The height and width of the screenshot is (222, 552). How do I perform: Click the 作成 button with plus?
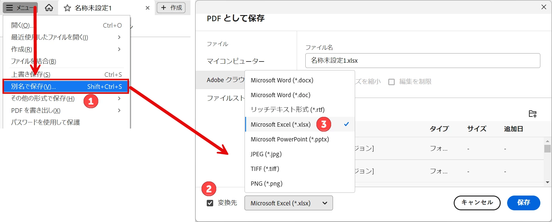coord(171,8)
